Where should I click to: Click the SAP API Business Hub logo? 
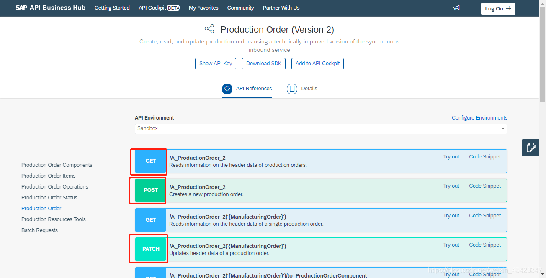50,8
